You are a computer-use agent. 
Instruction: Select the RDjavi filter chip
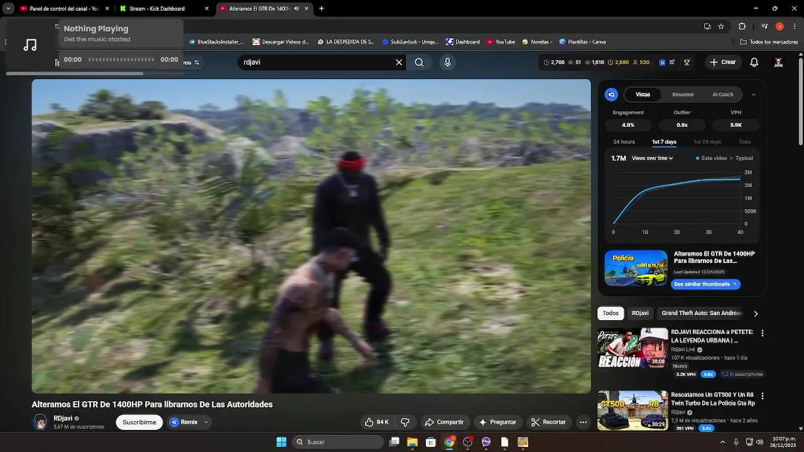pos(640,313)
